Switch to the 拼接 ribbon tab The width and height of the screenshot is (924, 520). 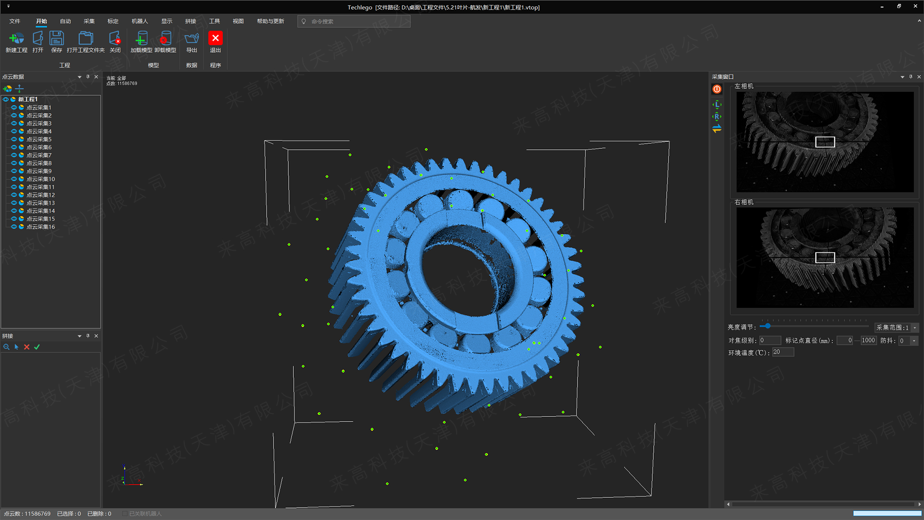click(x=190, y=21)
